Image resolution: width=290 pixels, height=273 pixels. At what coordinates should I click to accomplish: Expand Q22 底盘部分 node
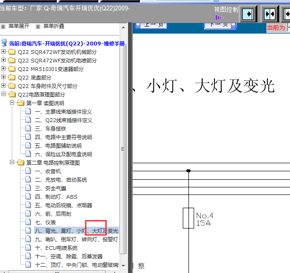coord(3,77)
